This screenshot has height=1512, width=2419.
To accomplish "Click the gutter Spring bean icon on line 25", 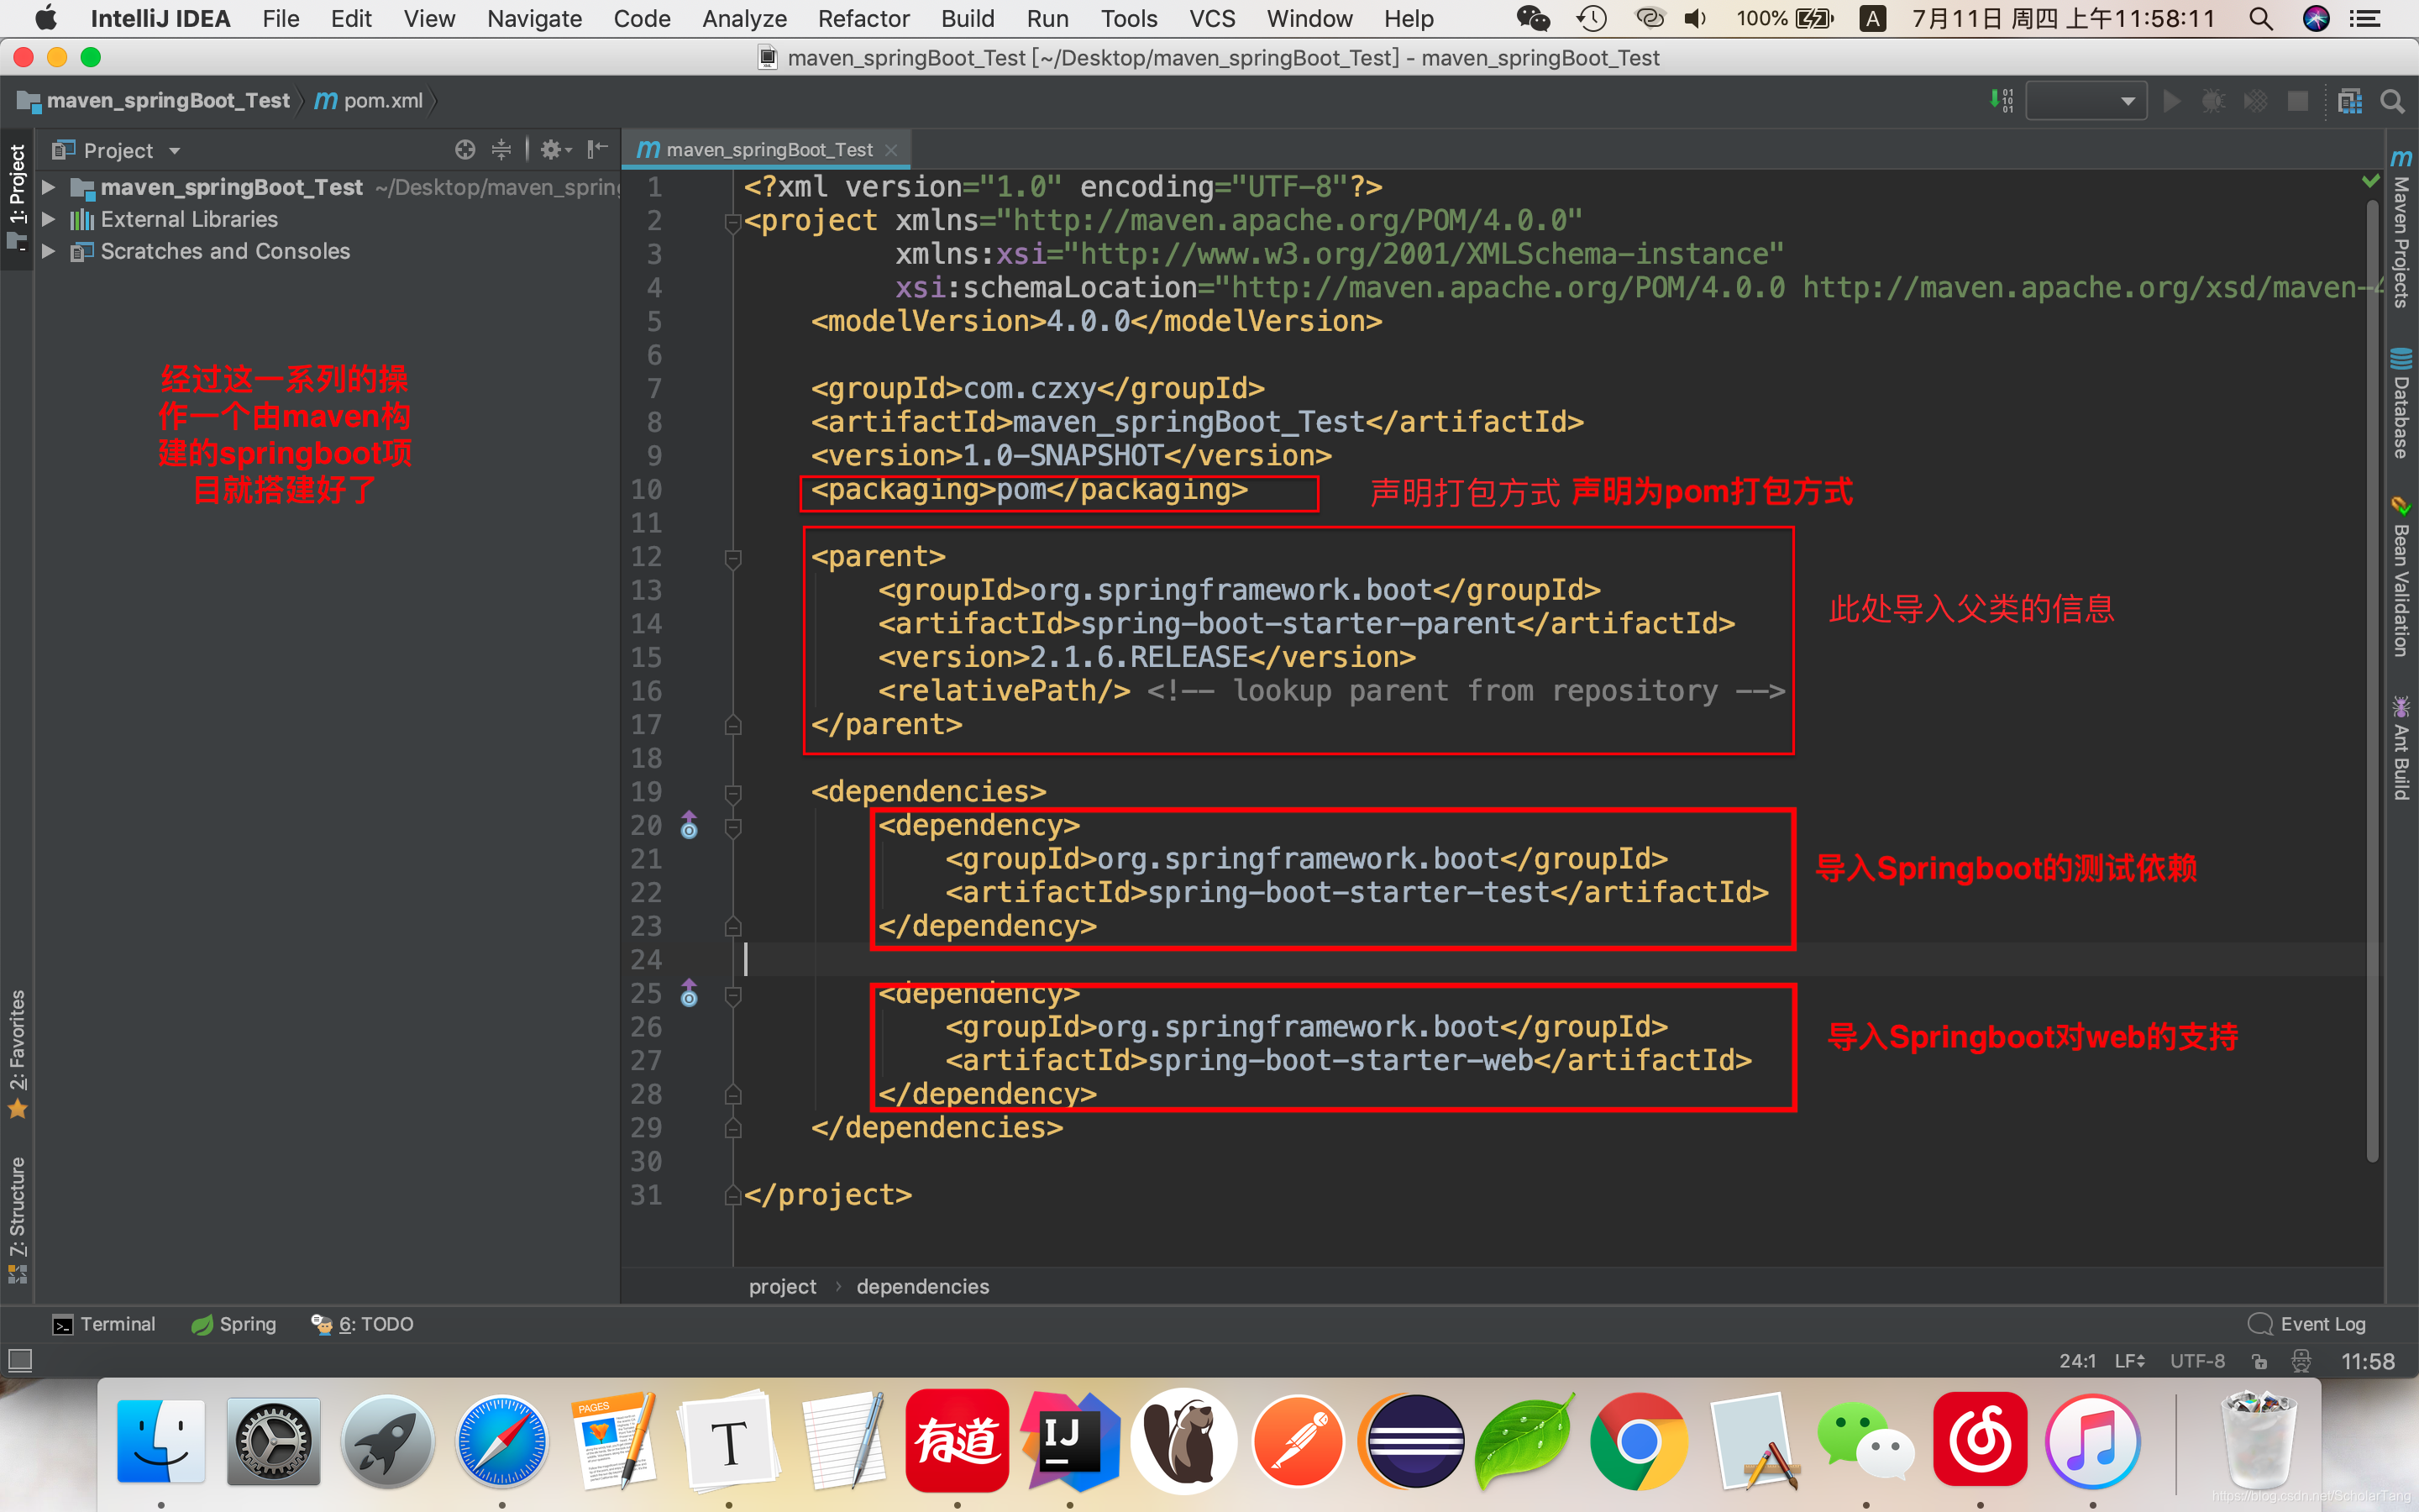I will (689, 994).
